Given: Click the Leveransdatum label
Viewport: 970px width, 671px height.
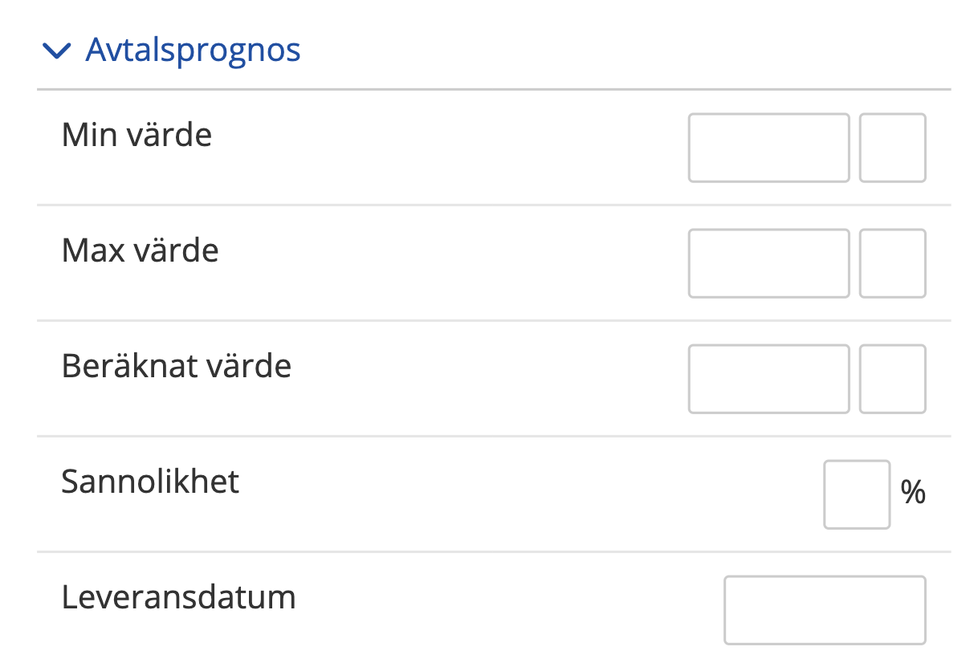Looking at the screenshot, I should coord(178,597).
